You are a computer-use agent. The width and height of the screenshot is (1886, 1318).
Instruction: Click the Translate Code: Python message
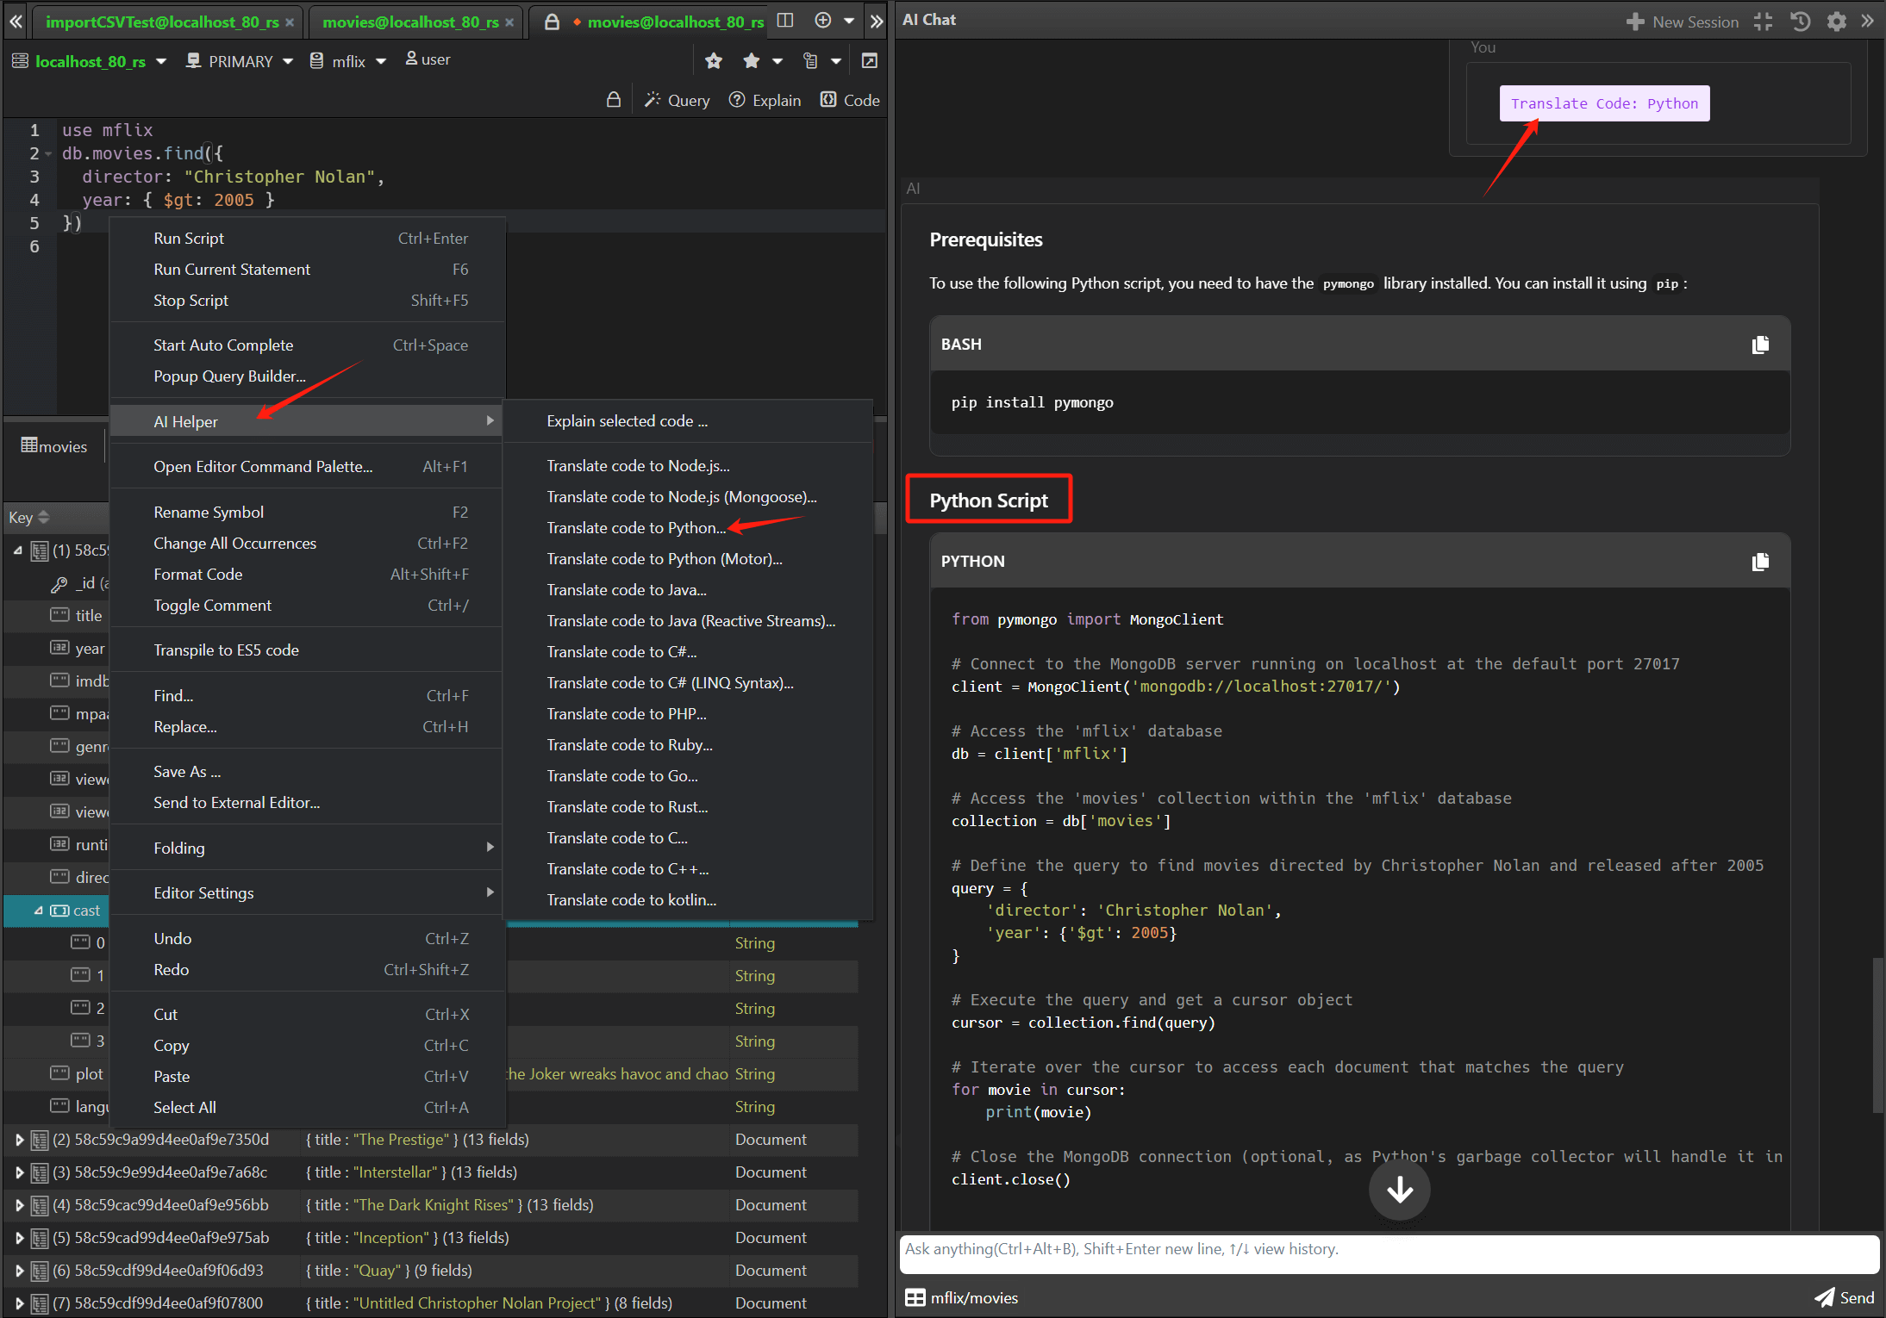(1604, 103)
